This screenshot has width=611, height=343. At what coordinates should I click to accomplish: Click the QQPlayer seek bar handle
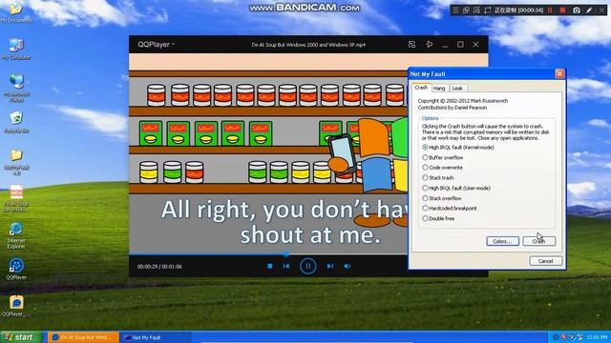coord(286,254)
